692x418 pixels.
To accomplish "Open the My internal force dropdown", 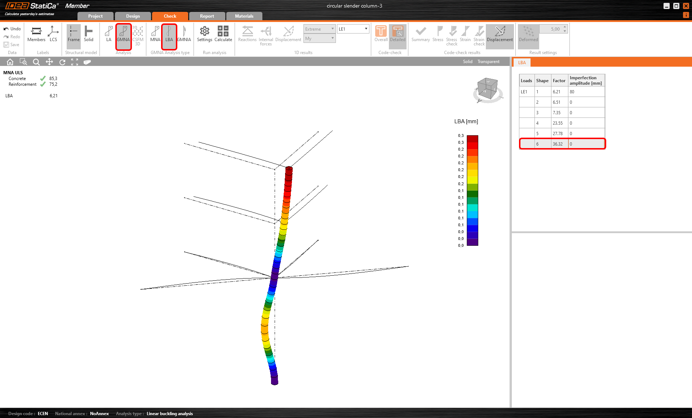I will pos(319,38).
